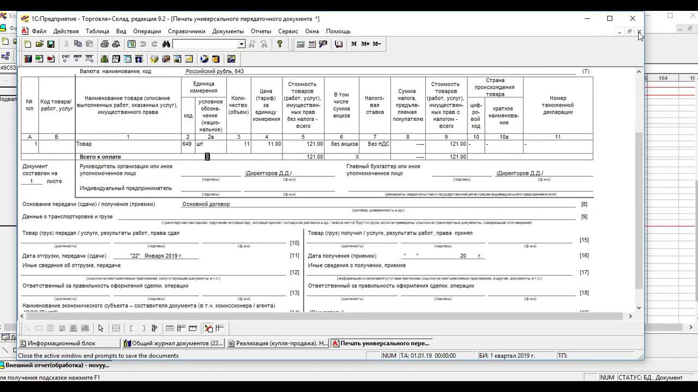Switch to the Реализация (купля-продажа) tab

[278, 343]
